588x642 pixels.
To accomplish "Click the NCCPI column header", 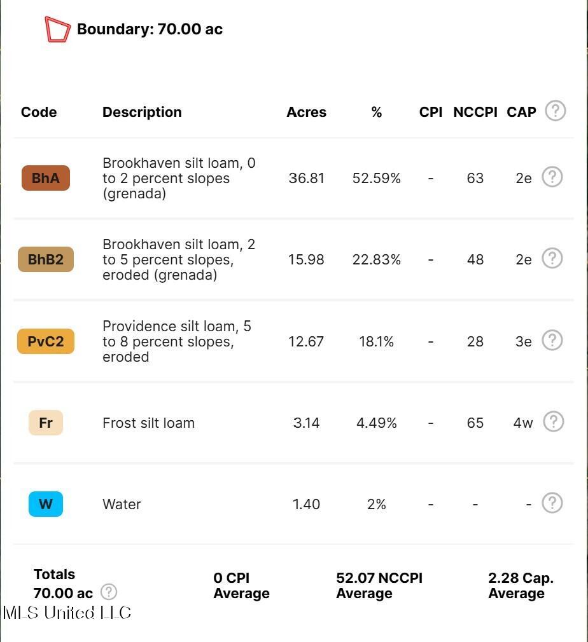I will (x=475, y=112).
